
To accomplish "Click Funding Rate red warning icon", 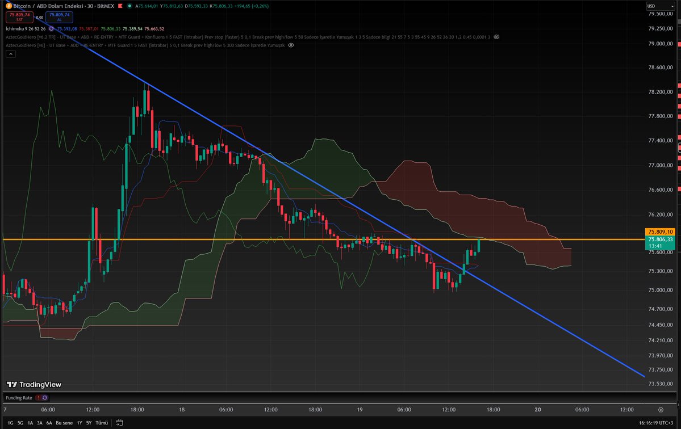I will coord(38,398).
